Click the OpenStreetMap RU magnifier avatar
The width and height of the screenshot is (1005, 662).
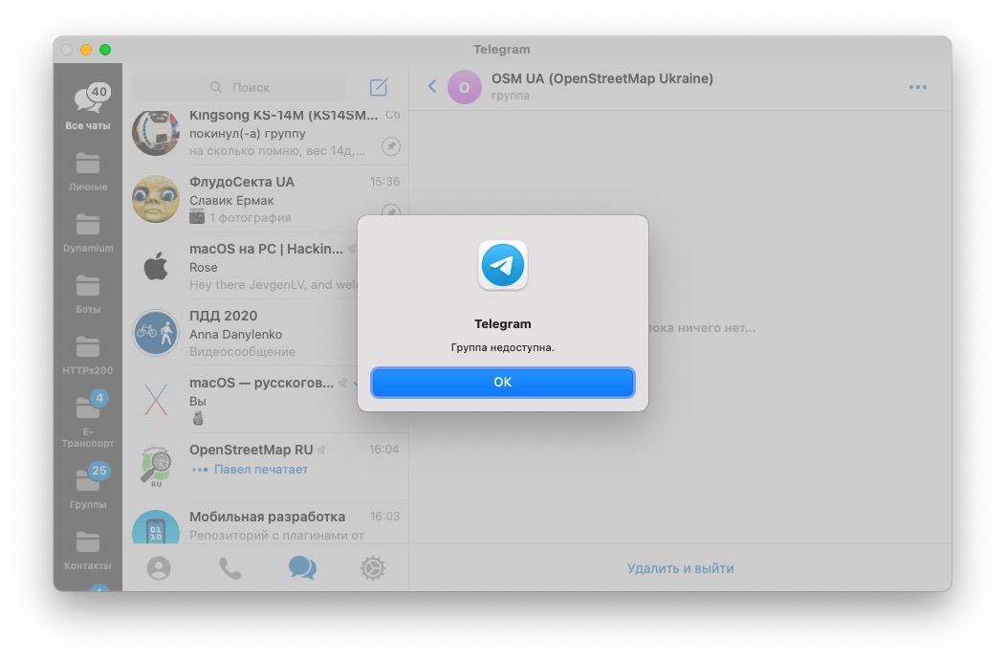156,466
